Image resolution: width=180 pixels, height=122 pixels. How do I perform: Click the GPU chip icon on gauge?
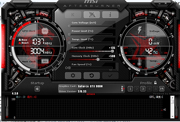click(x=45, y=31)
